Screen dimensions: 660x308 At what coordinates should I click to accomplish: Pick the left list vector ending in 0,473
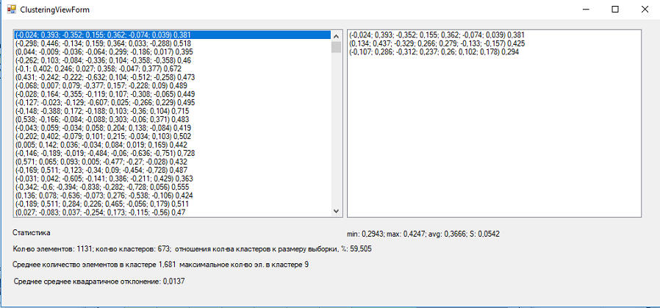tap(104, 77)
